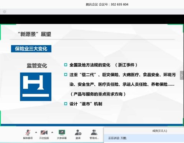The image size is (184, 143).
Task: Expand audio options arrow beside microphone
Action: tap(36, 132)
